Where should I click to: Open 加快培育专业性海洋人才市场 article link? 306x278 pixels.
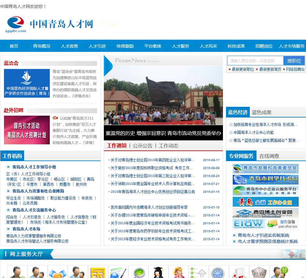tap(265, 125)
